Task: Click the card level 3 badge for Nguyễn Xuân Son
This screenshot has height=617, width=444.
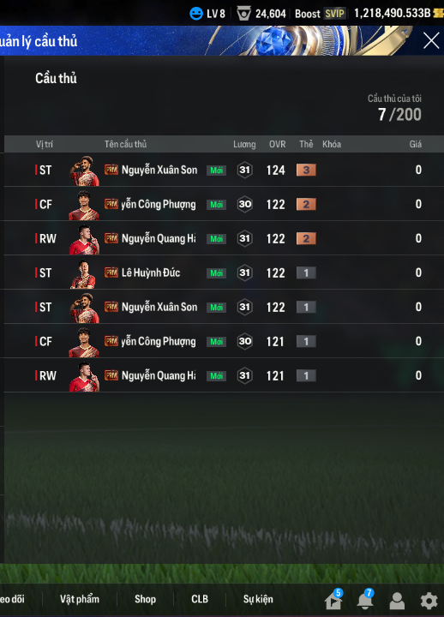Action: click(306, 170)
